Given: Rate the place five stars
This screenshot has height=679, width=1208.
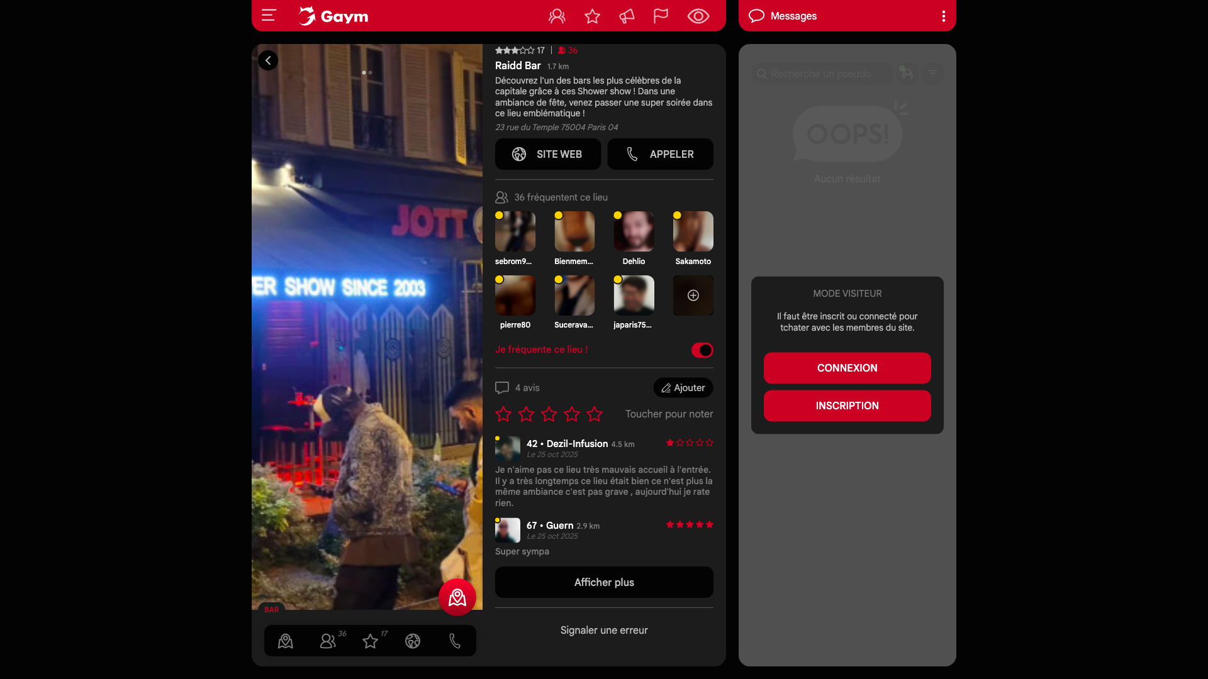Looking at the screenshot, I should coord(594,414).
